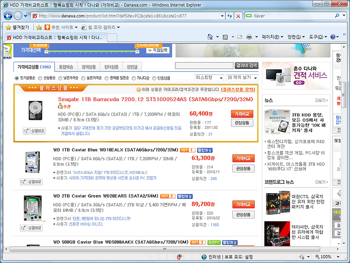Click 상품비교 under the Seagate image
The width and height of the screenshot is (350, 263).
pyautogui.click(x=38, y=131)
